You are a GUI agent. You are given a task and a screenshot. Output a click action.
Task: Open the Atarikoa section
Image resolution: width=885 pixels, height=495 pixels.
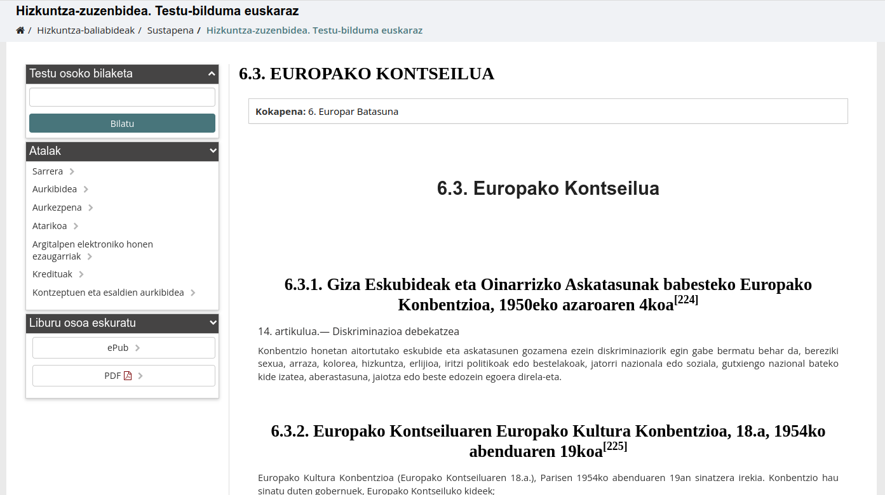coord(50,226)
